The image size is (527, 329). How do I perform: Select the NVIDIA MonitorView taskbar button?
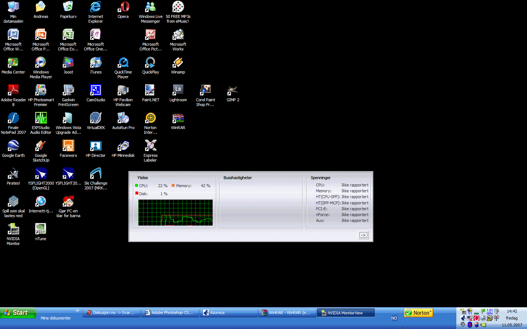pyautogui.click(x=346, y=313)
